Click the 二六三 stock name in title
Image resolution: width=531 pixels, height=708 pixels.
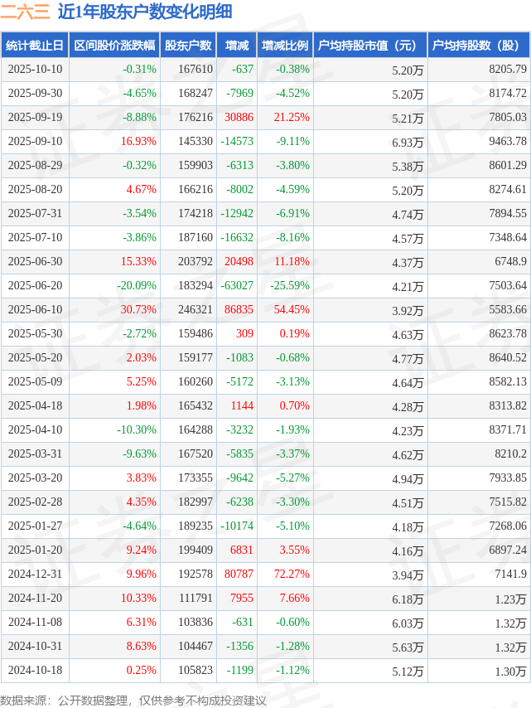click(25, 12)
